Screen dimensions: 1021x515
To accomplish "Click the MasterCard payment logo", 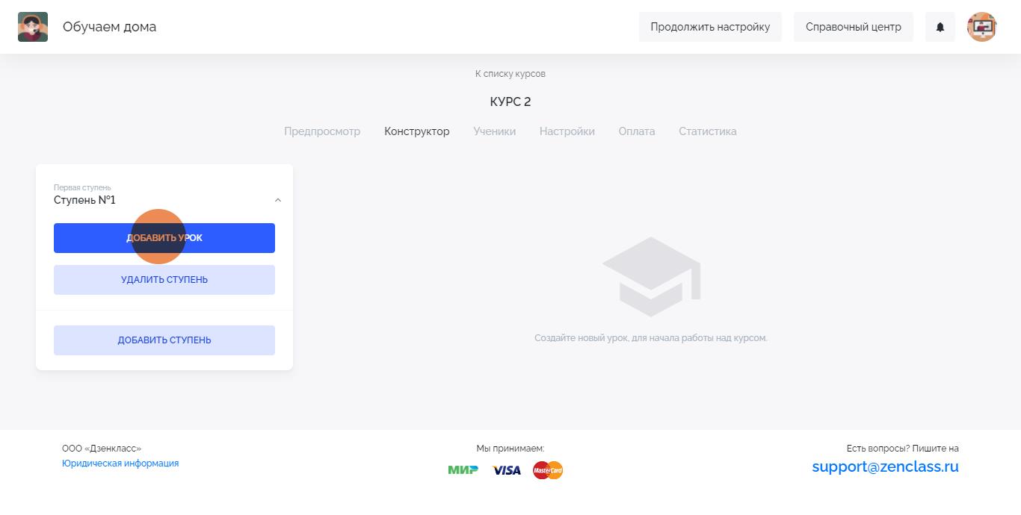I will coord(548,470).
